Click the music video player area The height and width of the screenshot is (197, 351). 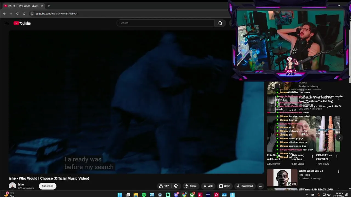click(136, 102)
